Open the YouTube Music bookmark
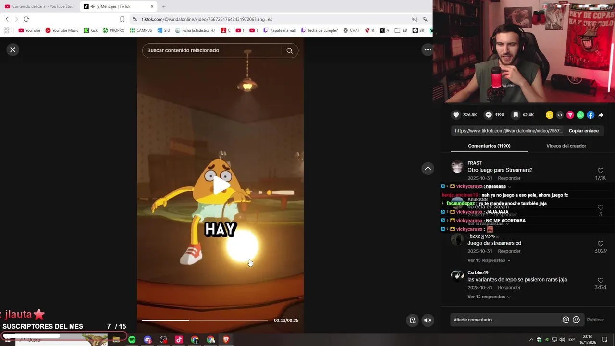This screenshot has height=346, width=615. (x=62, y=30)
